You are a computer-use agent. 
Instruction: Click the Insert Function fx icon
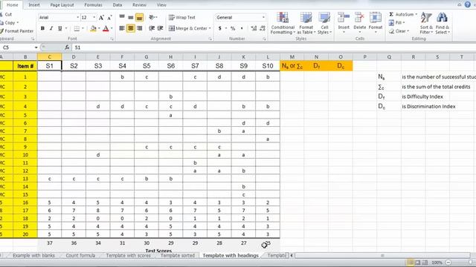[67, 47]
